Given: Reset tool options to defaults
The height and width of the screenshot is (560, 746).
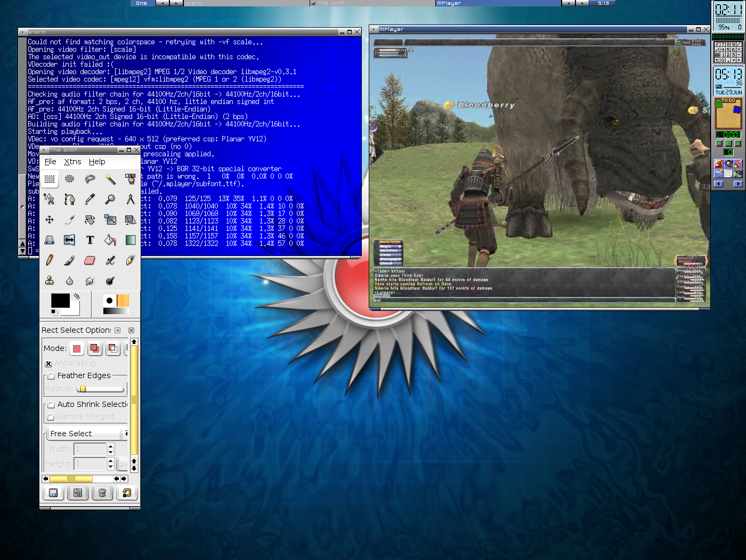Looking at the screenshot, I should [x=127, y=493].
